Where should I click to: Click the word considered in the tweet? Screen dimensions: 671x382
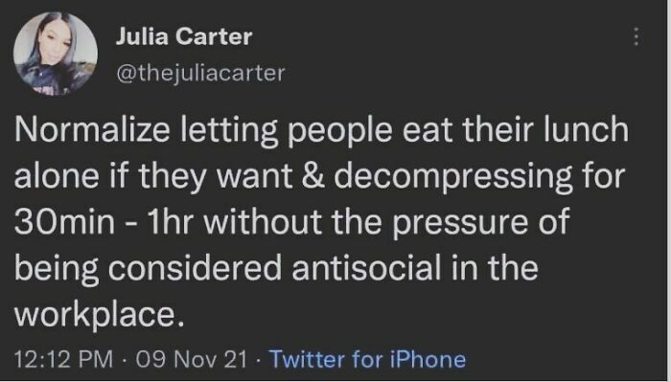coord(196,268)
